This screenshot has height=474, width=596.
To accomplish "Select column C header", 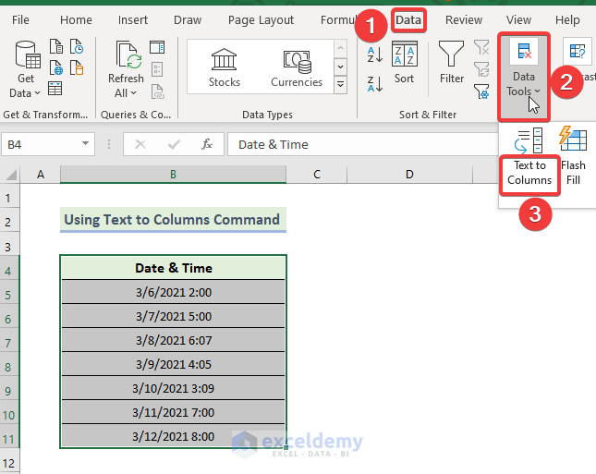I will (317, 174).
